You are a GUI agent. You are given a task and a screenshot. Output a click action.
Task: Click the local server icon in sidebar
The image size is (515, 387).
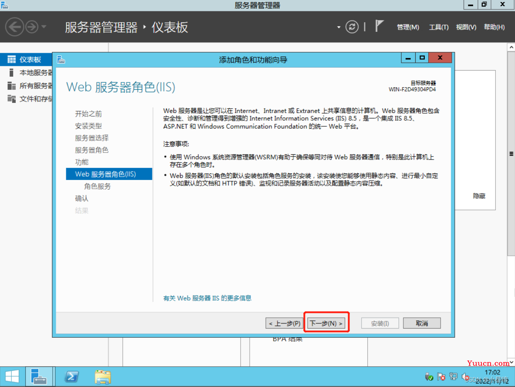point(11,73)
